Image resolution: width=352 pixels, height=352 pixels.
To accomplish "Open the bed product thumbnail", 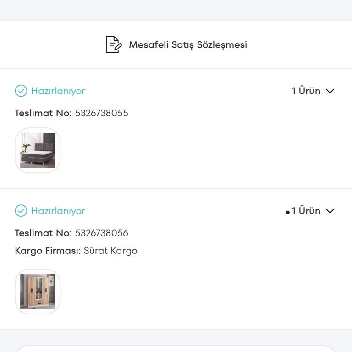I will (x=38, y=150).
